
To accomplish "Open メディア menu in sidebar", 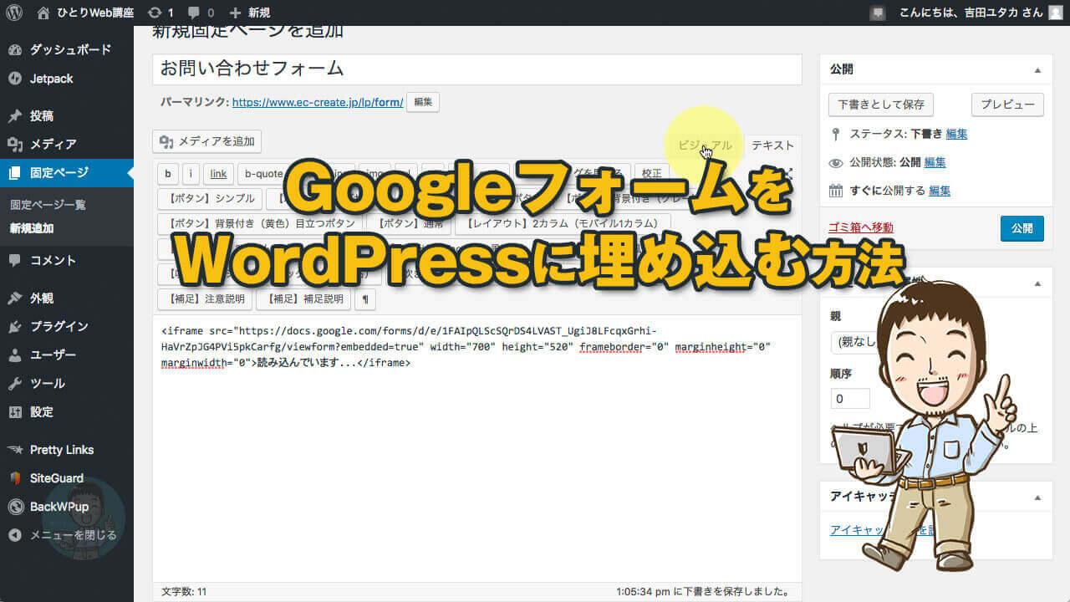I will (67, 144).
